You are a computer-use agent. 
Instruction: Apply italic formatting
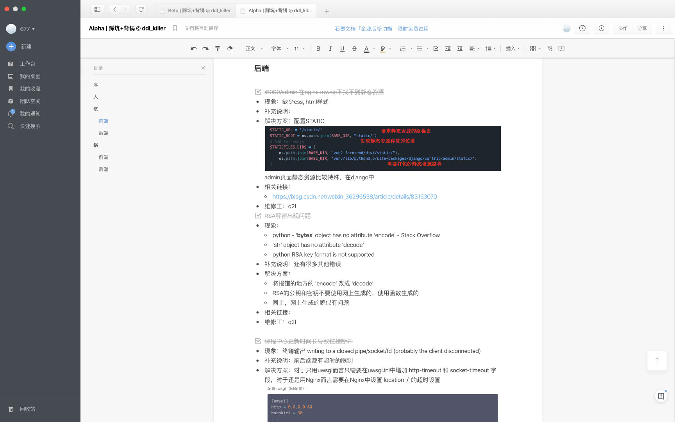coord(330,48)
